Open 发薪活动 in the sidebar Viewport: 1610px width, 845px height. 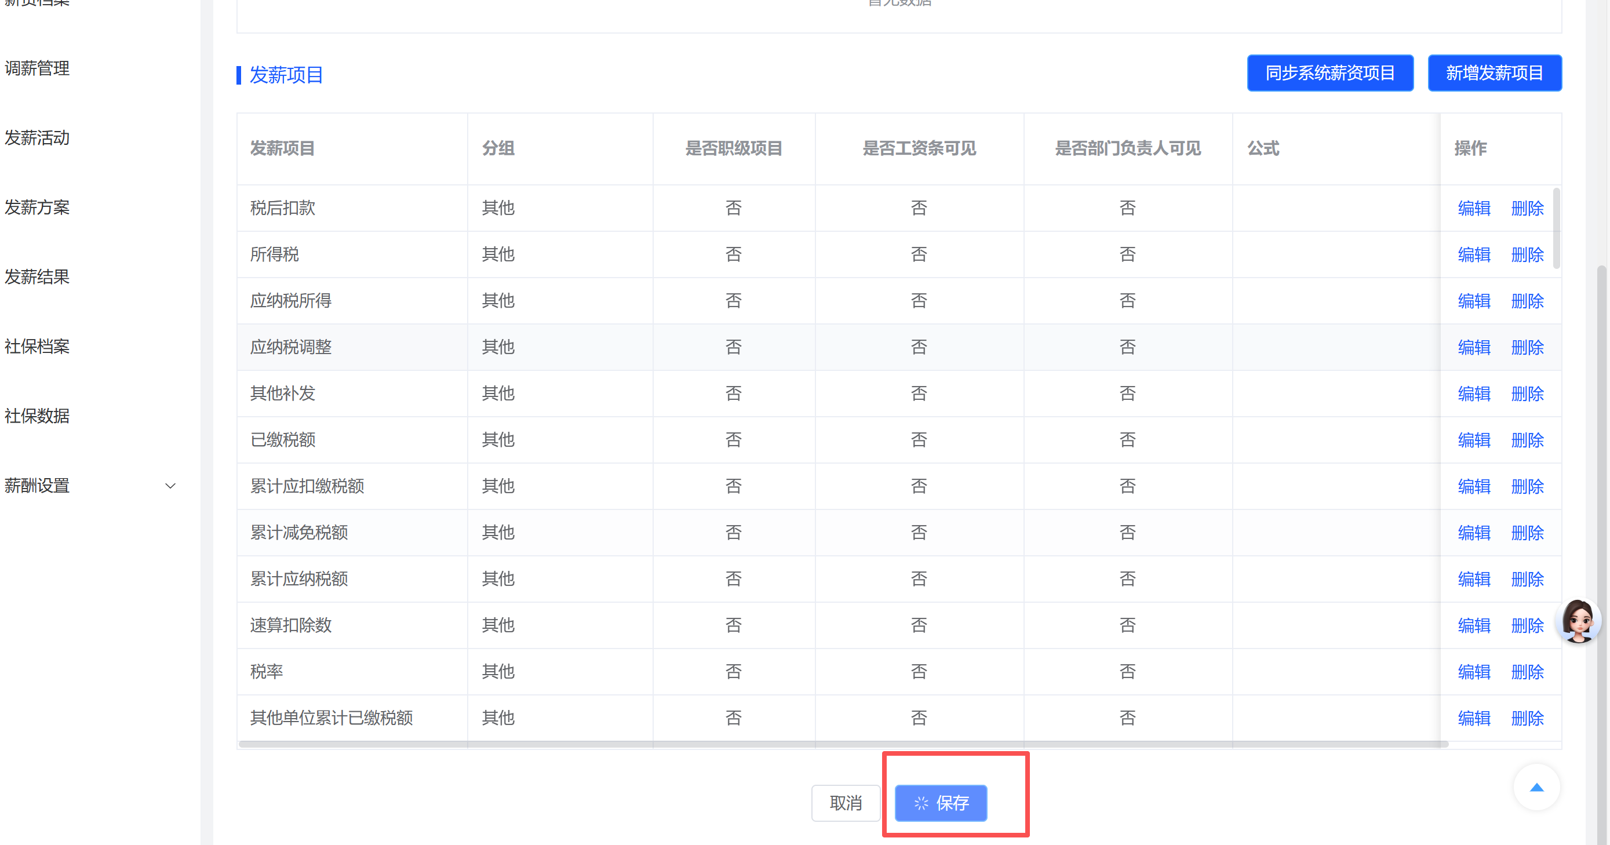click(37, 137)
